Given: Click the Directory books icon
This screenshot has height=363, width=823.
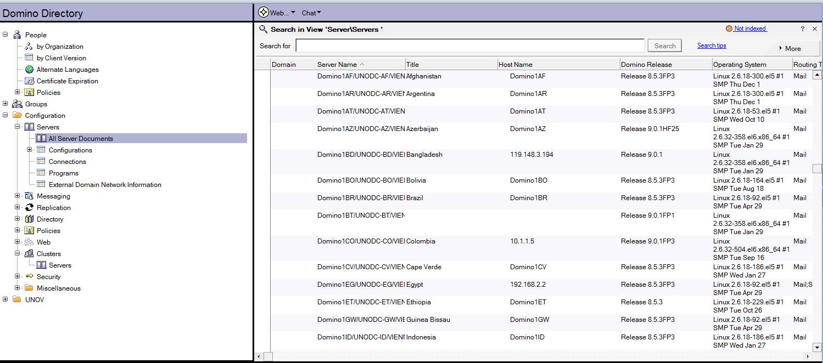Looking at the screenshot, I should coord(29,219).
